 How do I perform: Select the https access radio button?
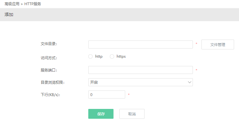pos(112,56)
